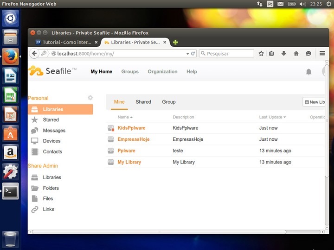Click the 23:25 clock in top panel
The image size is (334, 250).
(316, 4)
